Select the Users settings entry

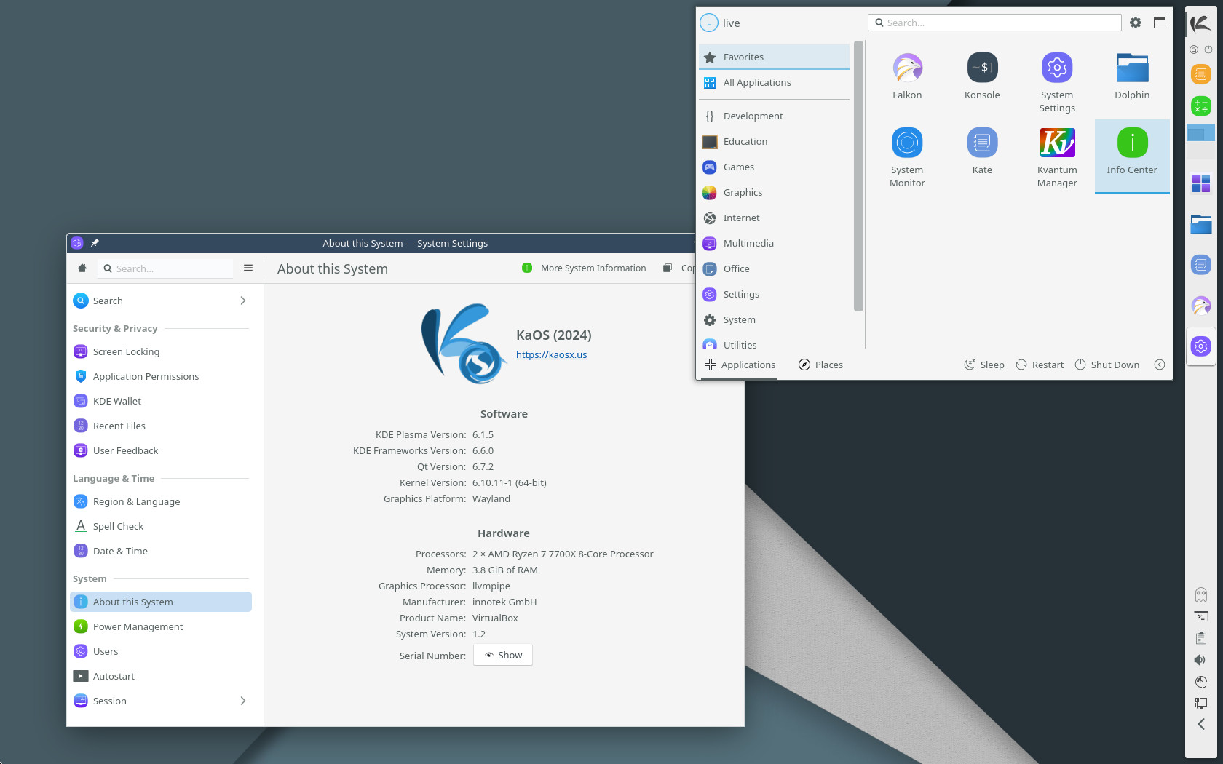pos(161,651)
